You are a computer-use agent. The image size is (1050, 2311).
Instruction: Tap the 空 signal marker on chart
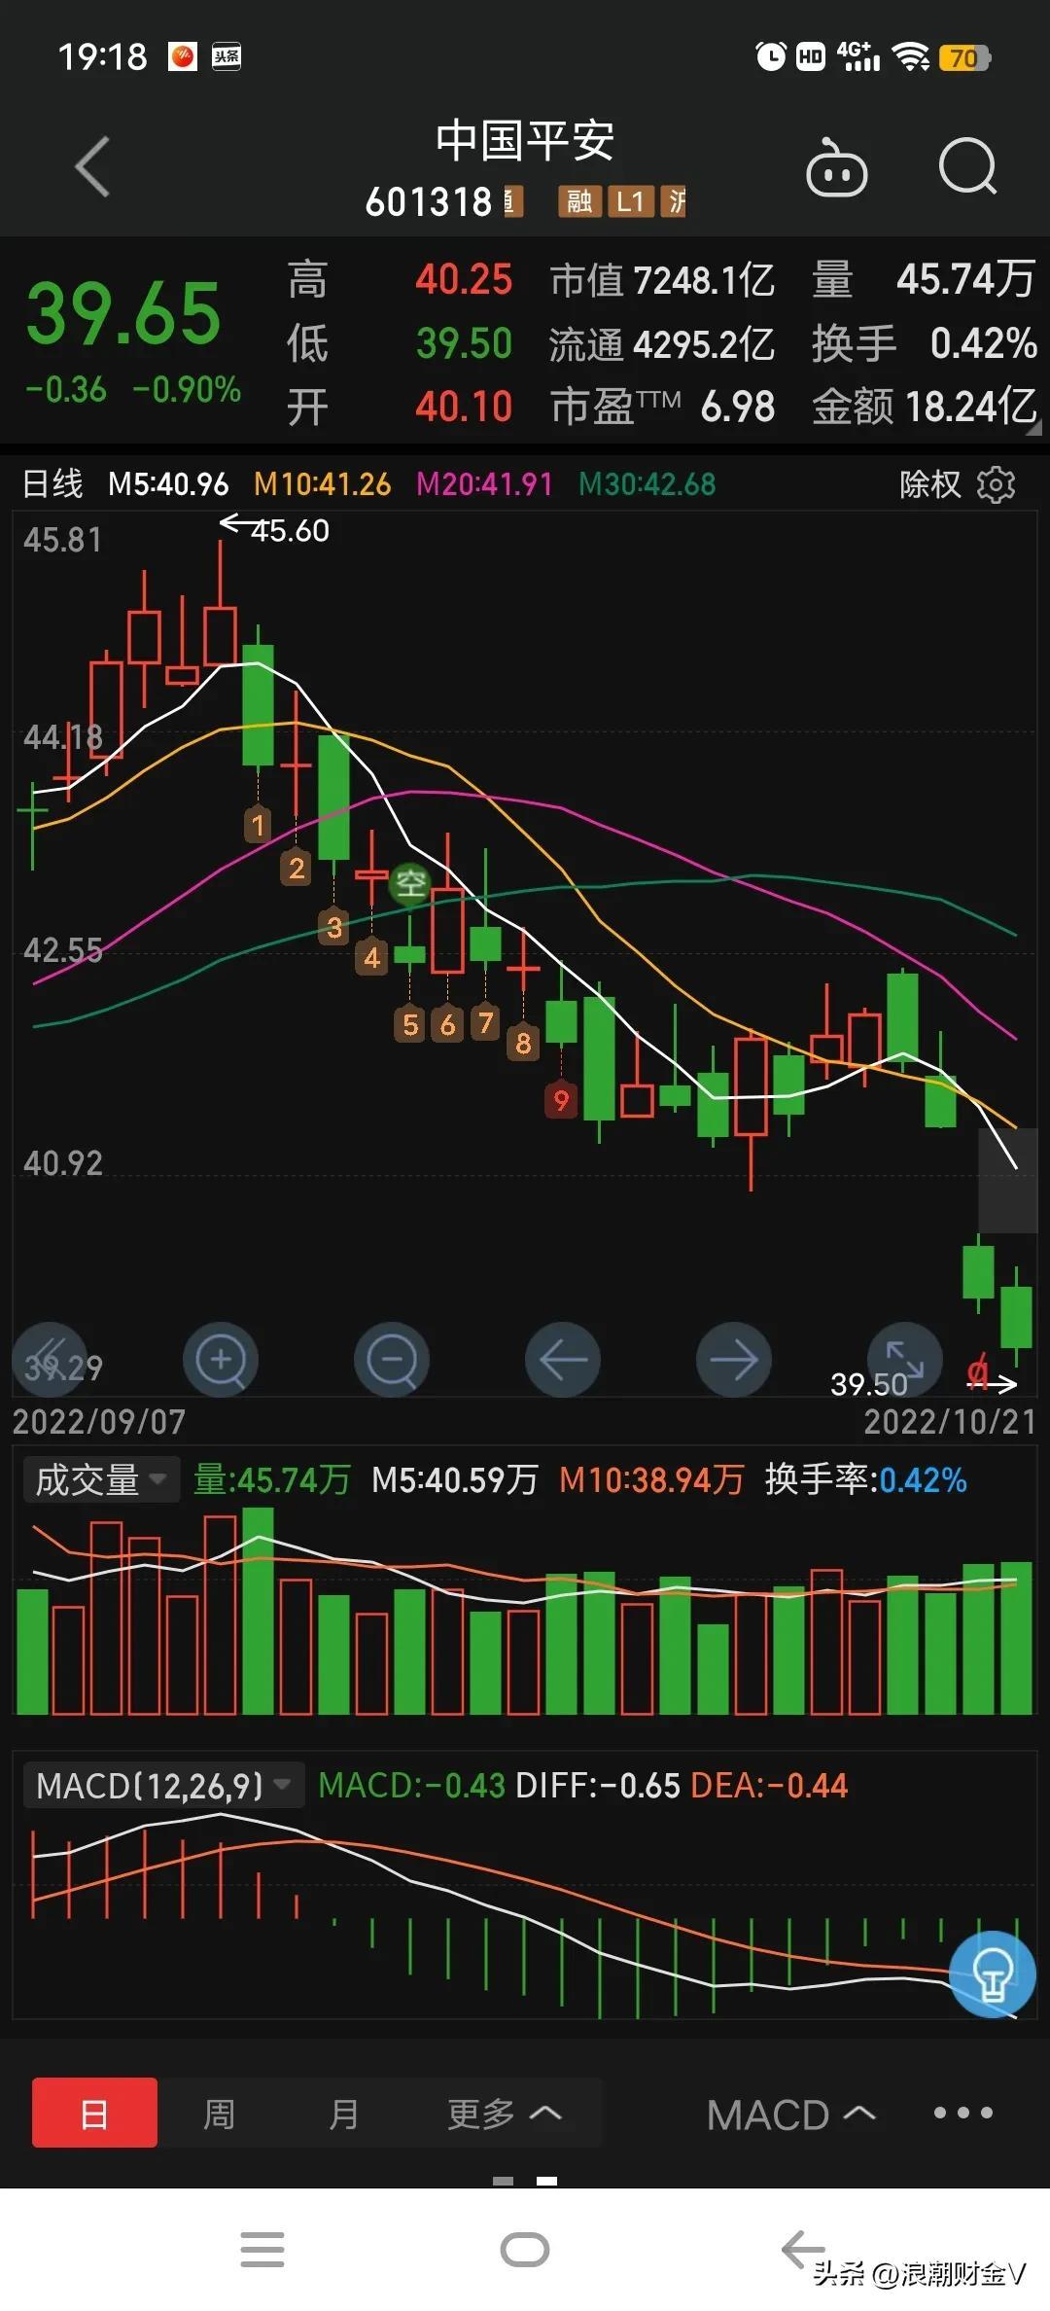click(409, 884)
